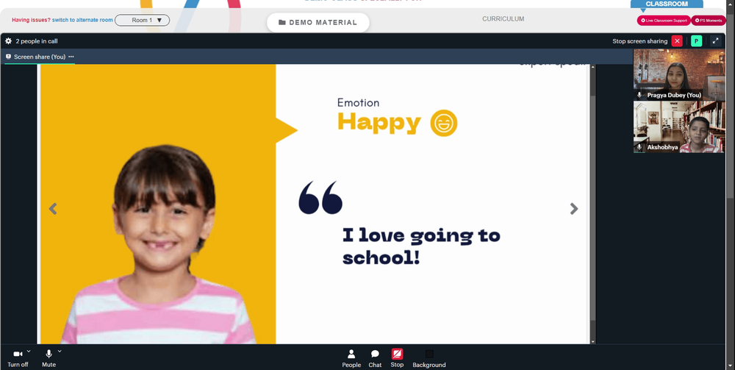Open the People panel
The image size is (735, 370).
pos(351,358)
